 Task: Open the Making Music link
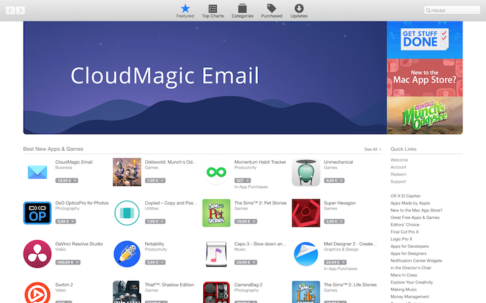pos(404,290)
